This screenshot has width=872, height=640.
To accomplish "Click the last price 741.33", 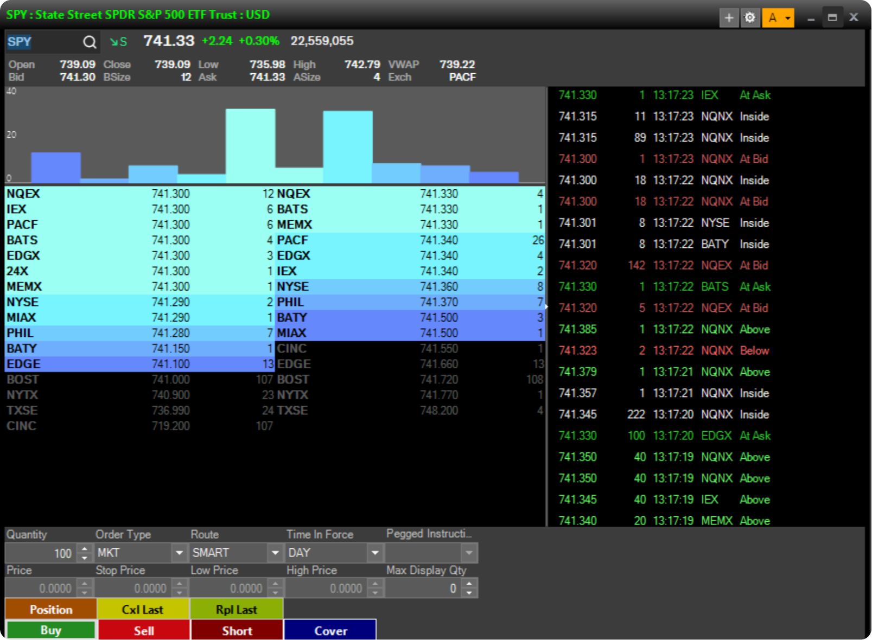I will [169, 41].
